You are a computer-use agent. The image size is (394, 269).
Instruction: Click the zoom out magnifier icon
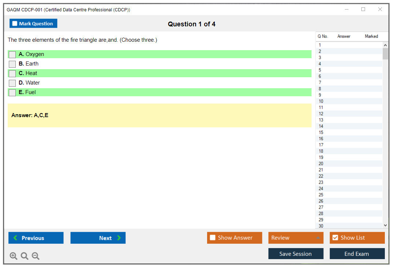click(x=36, y=256)
